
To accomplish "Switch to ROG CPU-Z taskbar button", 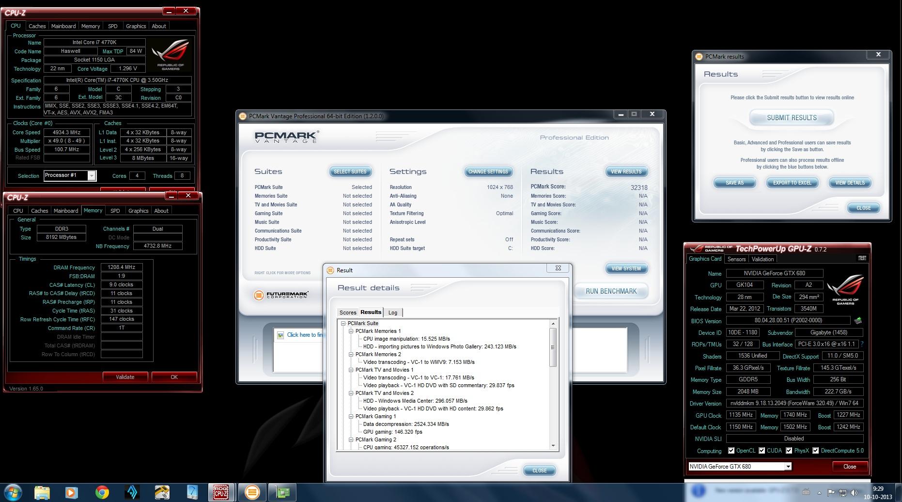I will tap(221, 492).
